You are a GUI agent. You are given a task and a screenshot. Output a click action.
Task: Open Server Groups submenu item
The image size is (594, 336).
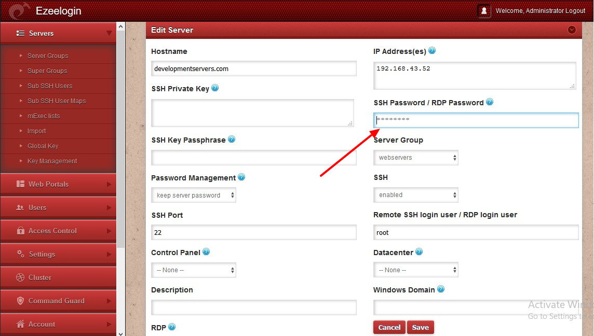(48, 55)
